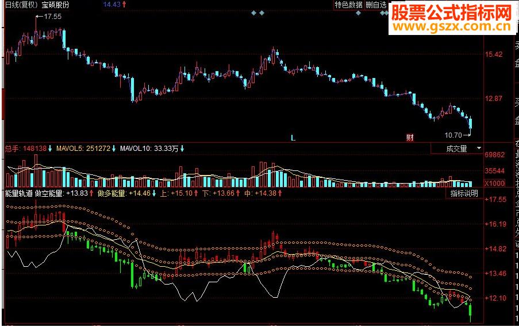Open the 成交量 indicator dropdown
Viewport: 519px width, 327px height.
pyautogui.click(x=457, y=149)
